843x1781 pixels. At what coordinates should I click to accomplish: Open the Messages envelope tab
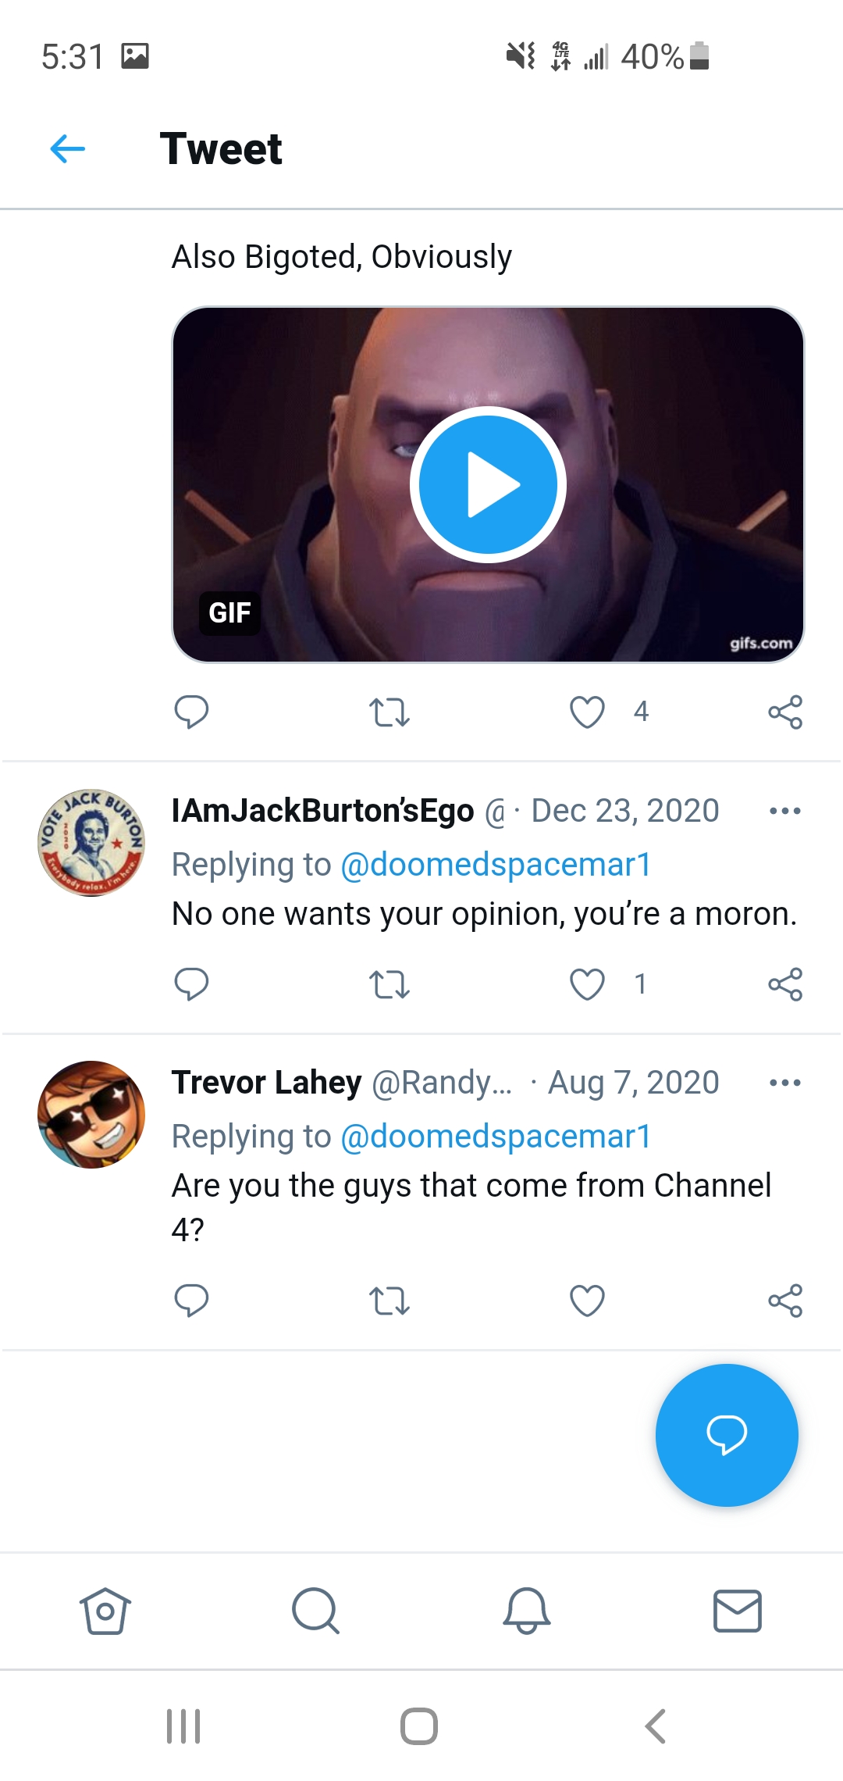(738, 1611)
